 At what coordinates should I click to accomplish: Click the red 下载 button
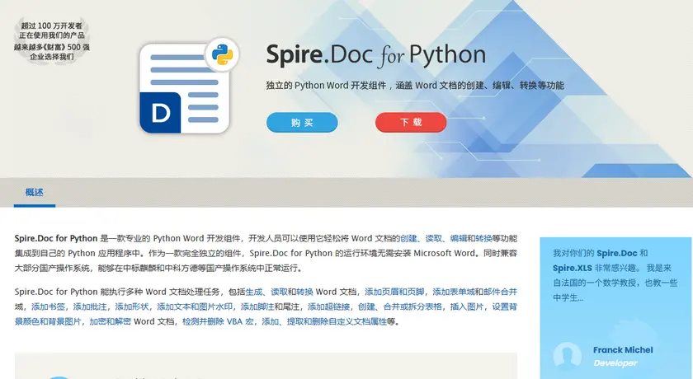[x=411, y=122]
